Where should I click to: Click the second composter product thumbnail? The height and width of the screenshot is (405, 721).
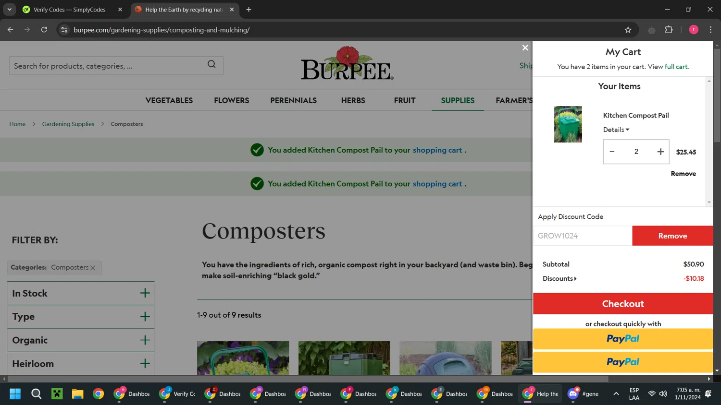click(x=344, y=358)
